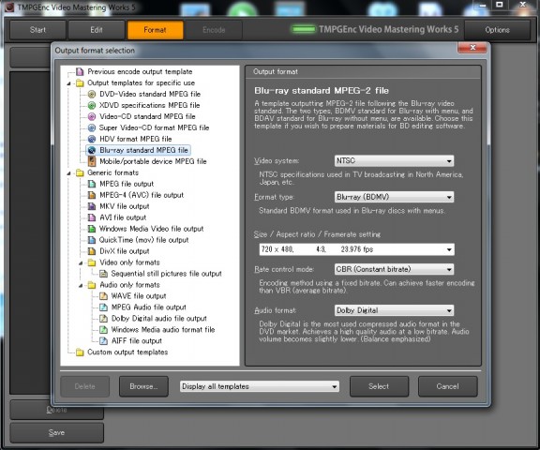540x450 pixels.
Task: Click the Blu-ray standard MPEG file disc icon
Action: click(x=92, y=150)
